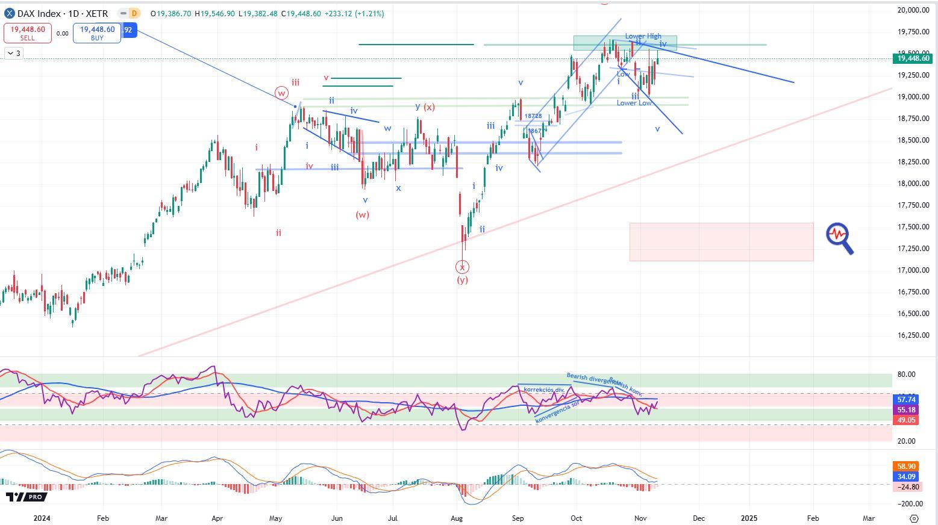
Task: Select the circled red x marker at August low
Action: pos(462,267)
